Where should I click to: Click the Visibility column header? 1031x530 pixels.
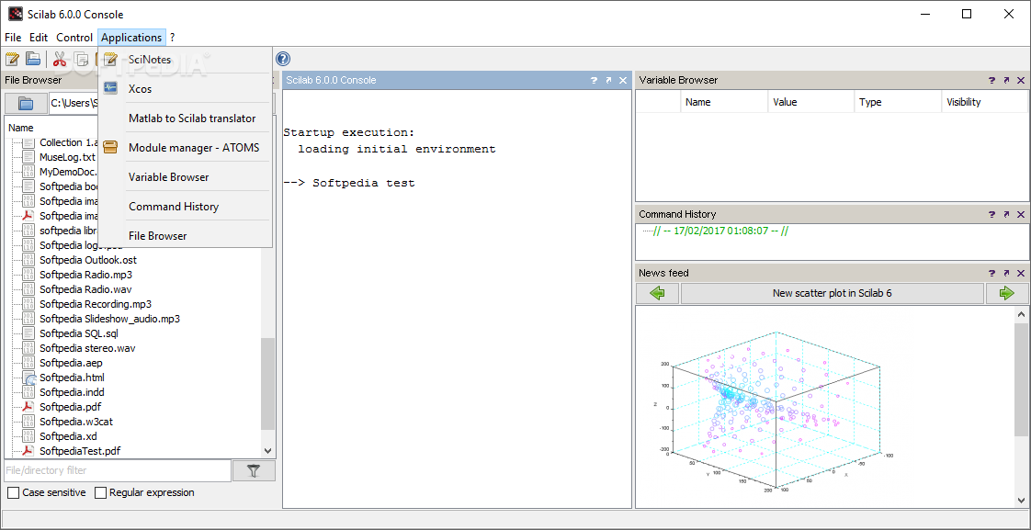(984, 102)
